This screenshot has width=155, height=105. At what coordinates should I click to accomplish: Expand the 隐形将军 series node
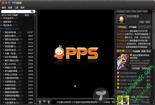[3, 32]
